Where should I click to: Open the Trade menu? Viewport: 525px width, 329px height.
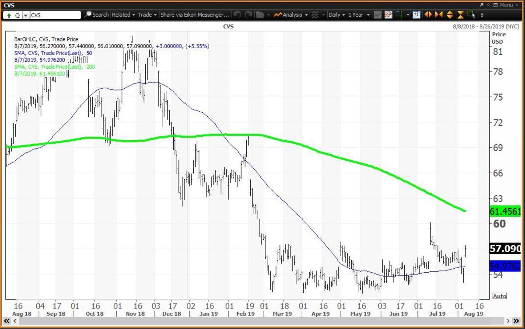[147, 14]
